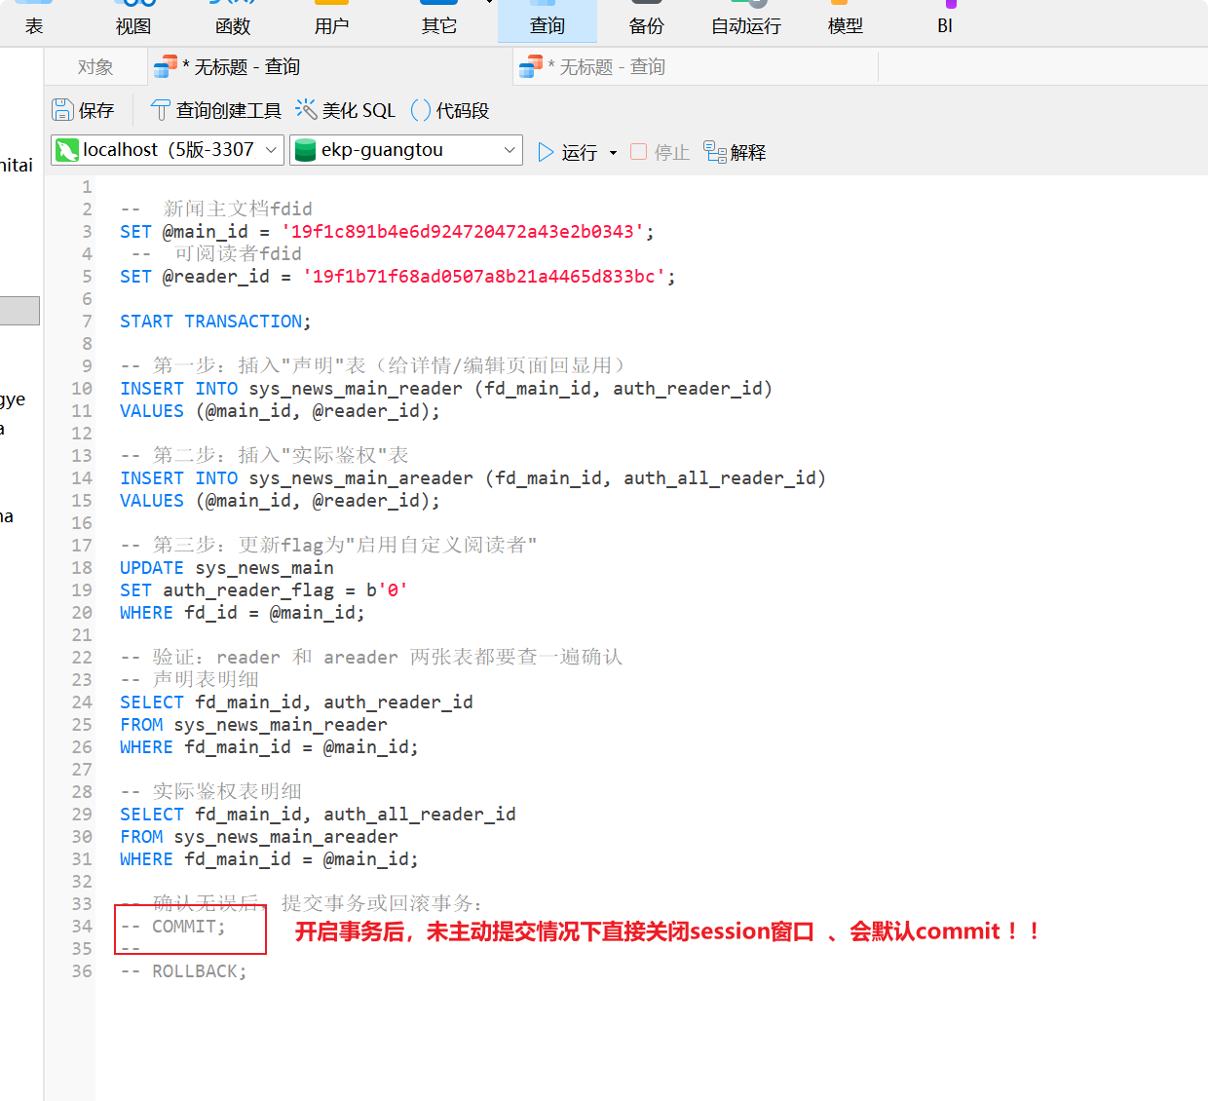This screenshot has height=1101, width=1208.
Task: Click FROM sys_news_main_reader line
Action: point(253,725)
